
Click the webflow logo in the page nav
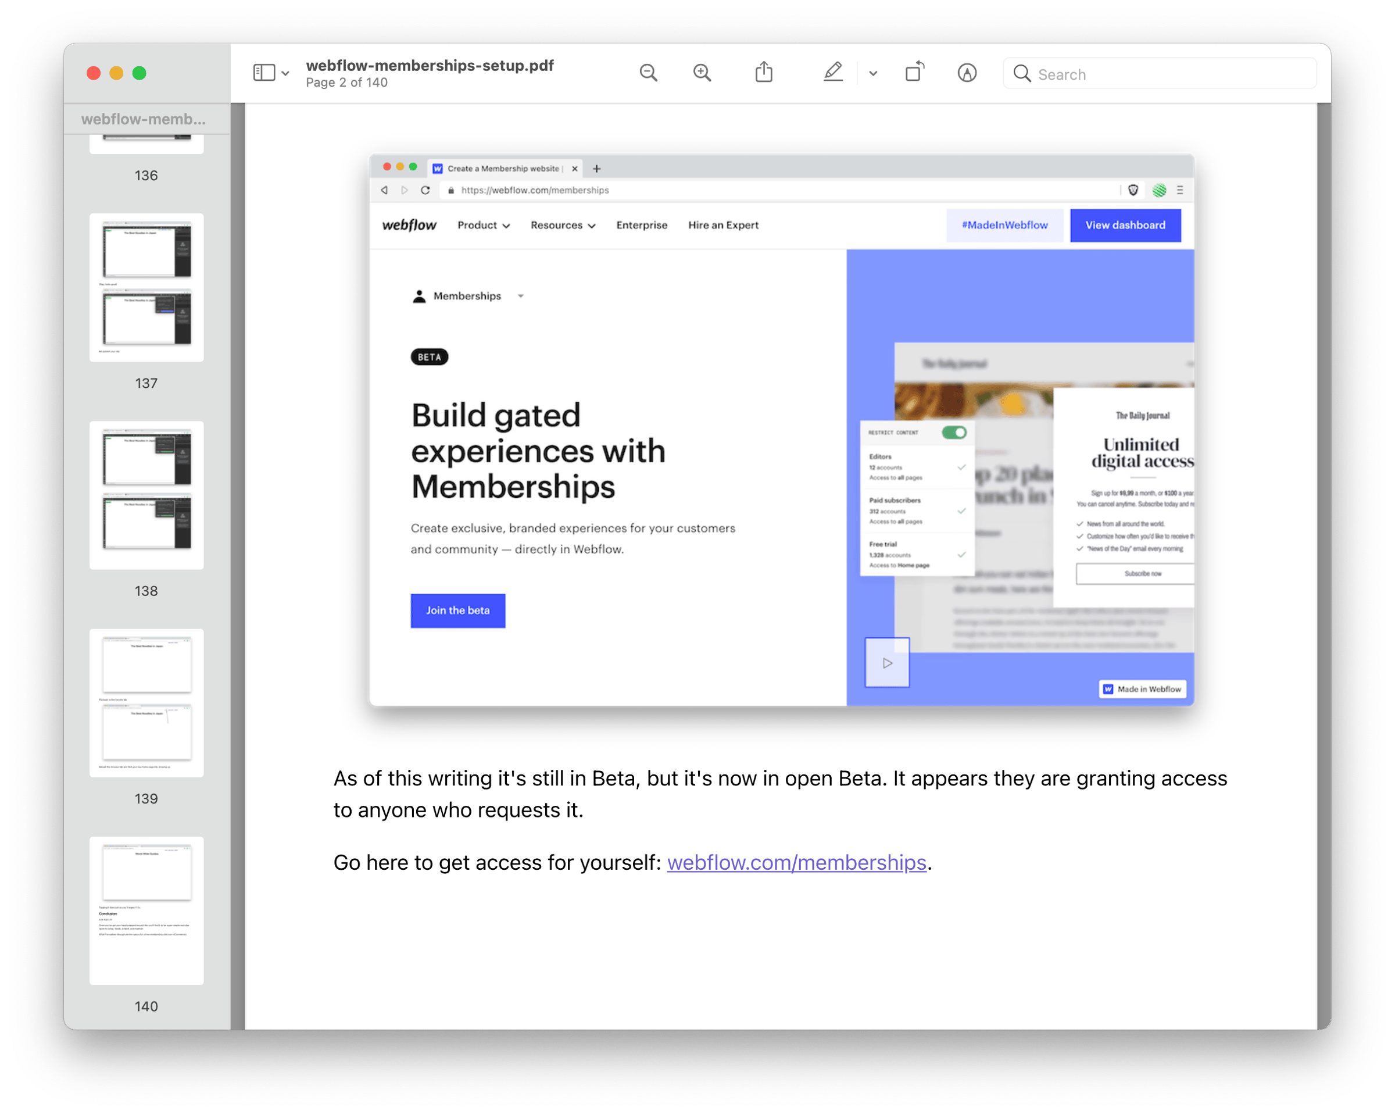pos(409,225)
